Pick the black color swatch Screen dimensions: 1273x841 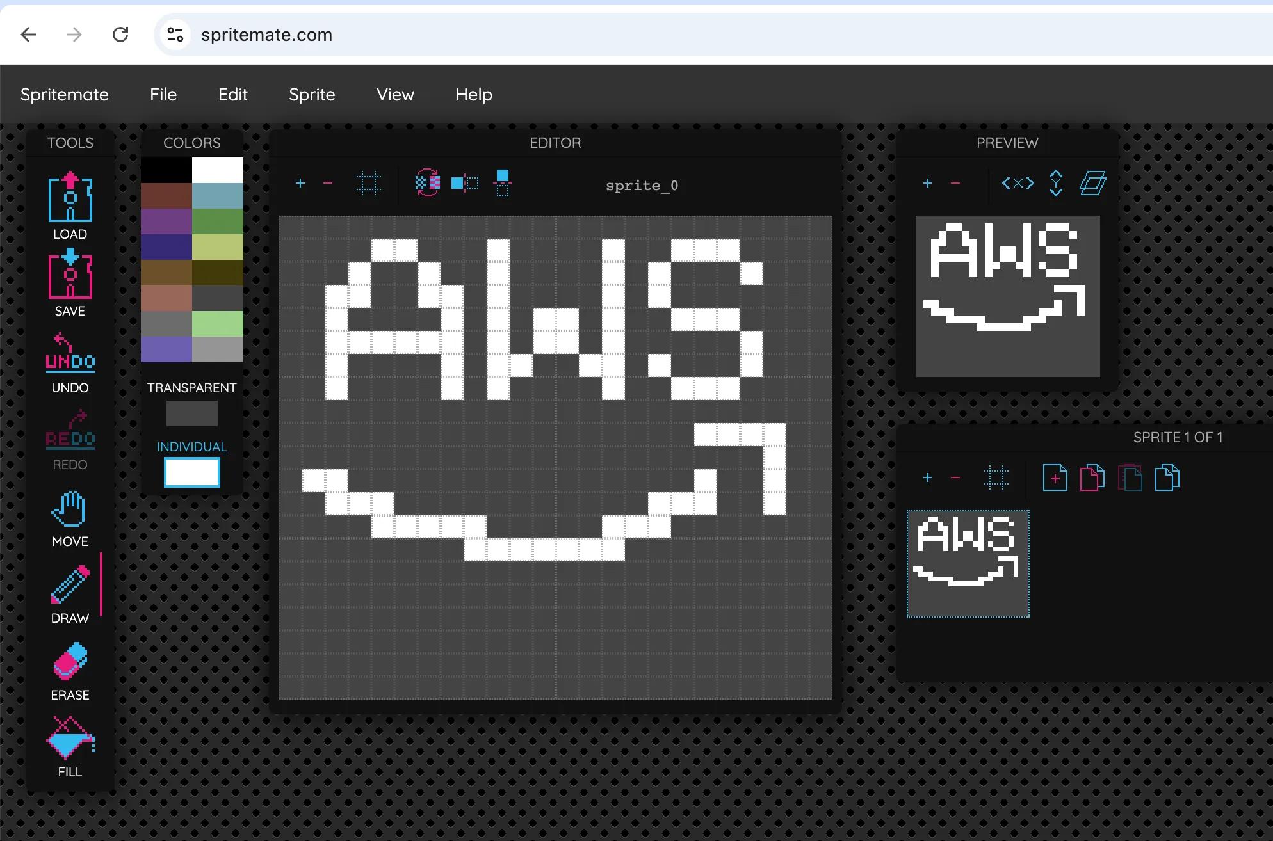tap(166, 170)
